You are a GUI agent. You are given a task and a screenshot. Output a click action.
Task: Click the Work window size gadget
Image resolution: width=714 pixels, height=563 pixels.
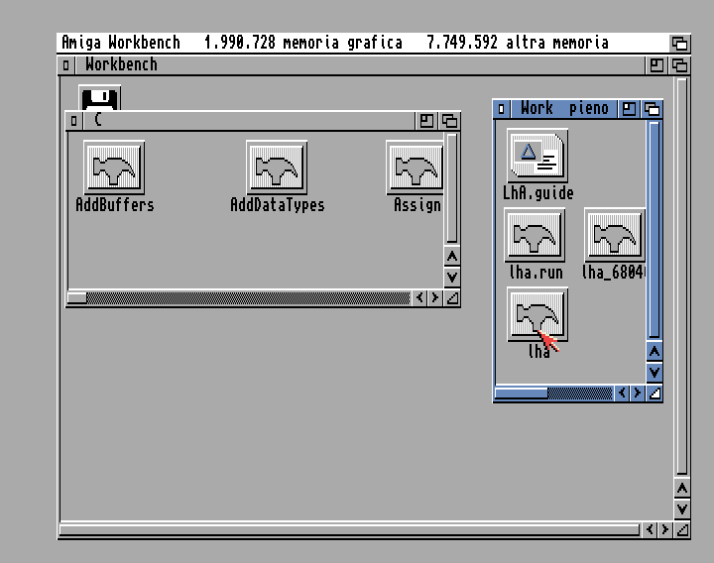[x=654, y=394]
